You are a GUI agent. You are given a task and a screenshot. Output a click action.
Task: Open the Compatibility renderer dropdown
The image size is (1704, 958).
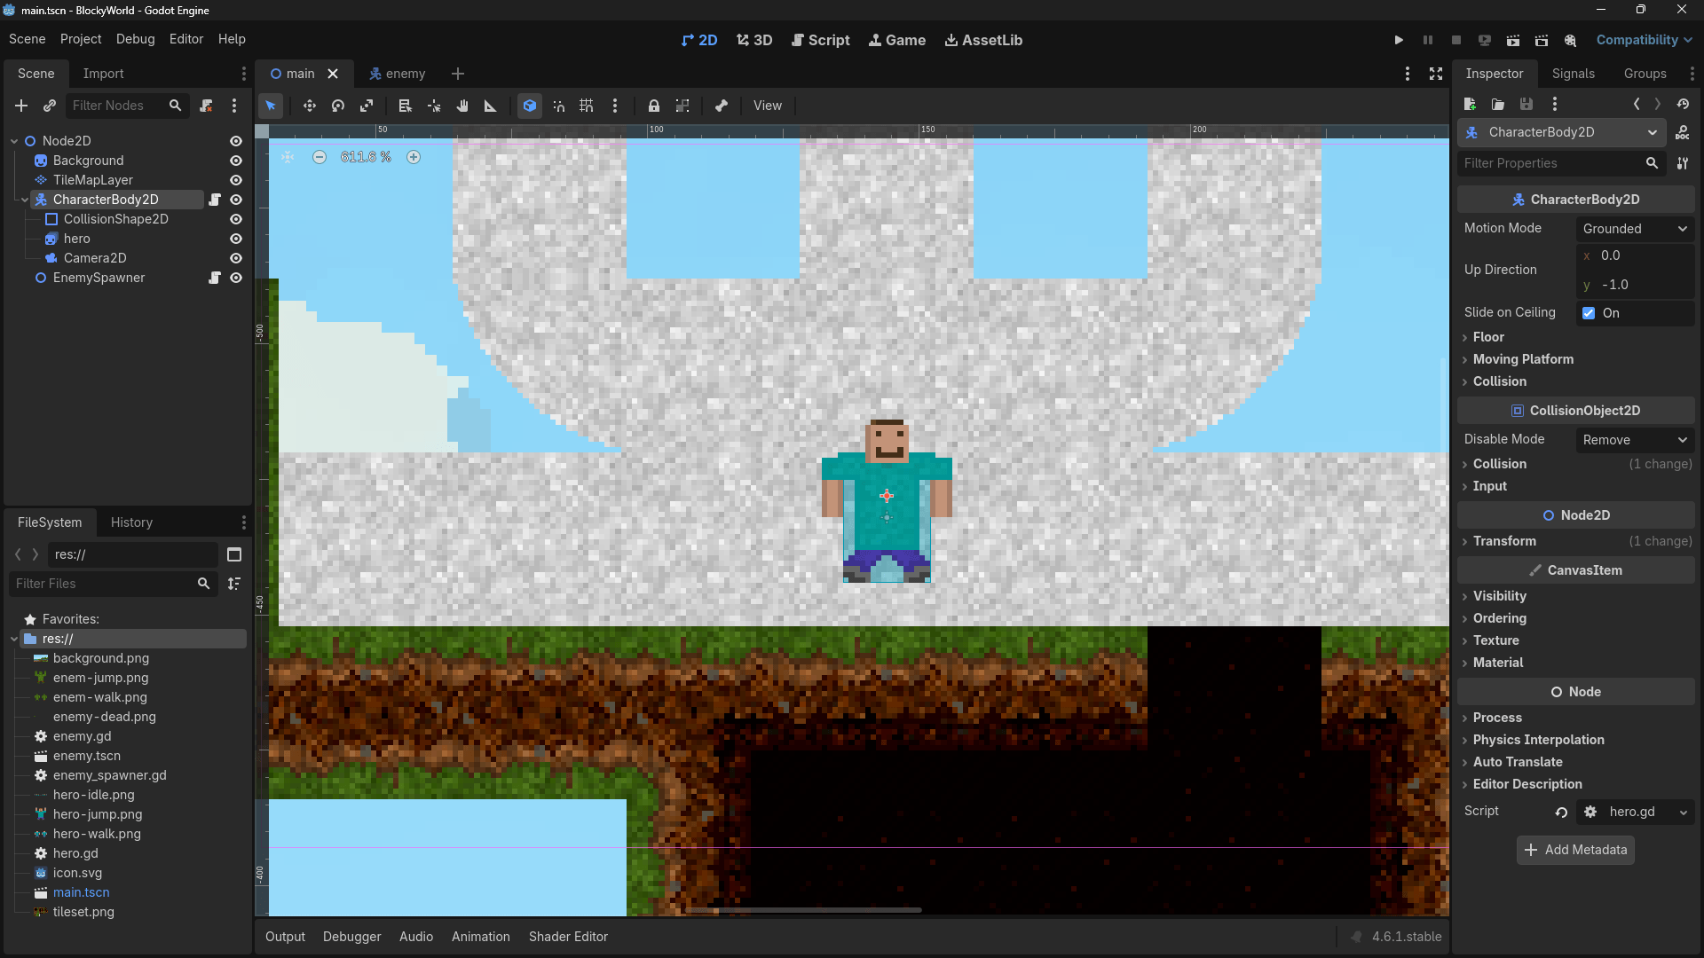coord(1643,40)
